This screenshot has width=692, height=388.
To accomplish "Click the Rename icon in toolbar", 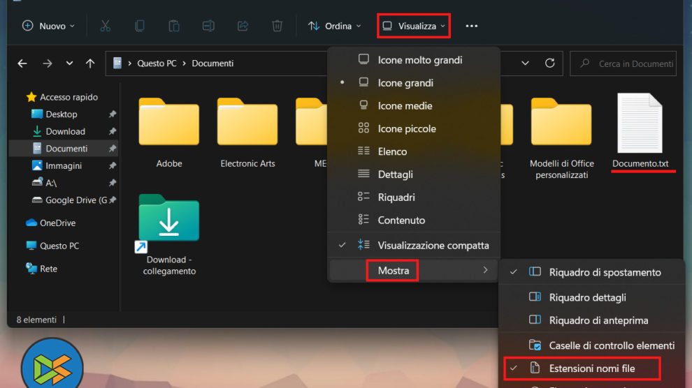I will point(208,26).
